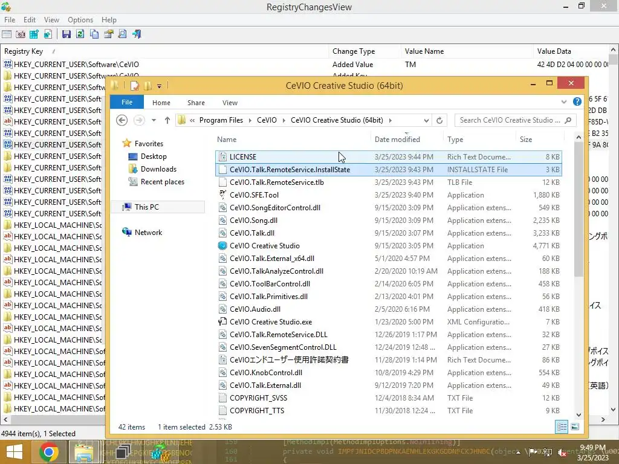This screenshot has width=619, height=464.
Task: Select the CeVIO Creative Studio application icon
Action: coord(222,246)
